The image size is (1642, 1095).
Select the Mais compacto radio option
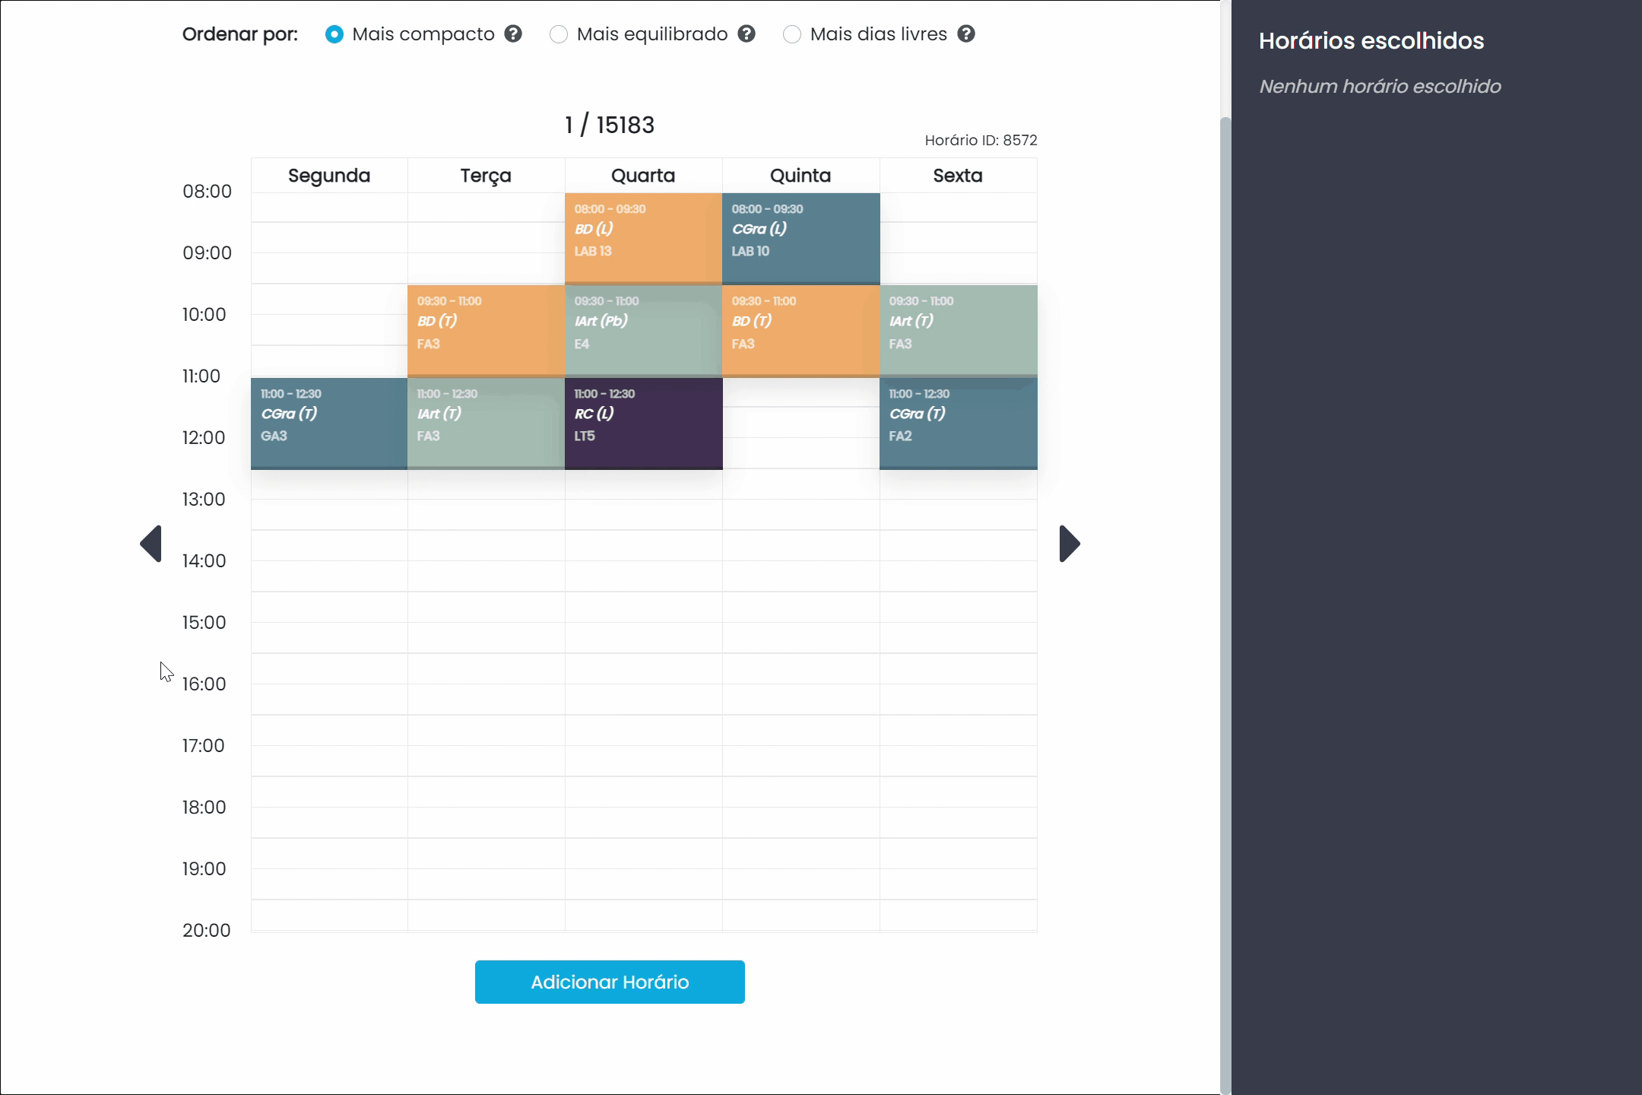pyautogui.click(x=334, y=34)
